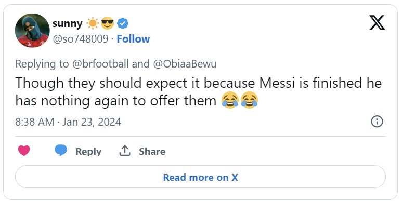Click the sun emoji beside sunny

point(93,23)
